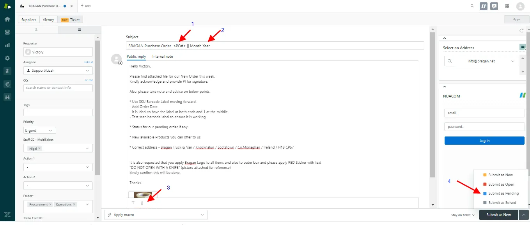Click the CCs search name field
The width and height of the screenshot is (530, 225).
click(x=58, y=88)
